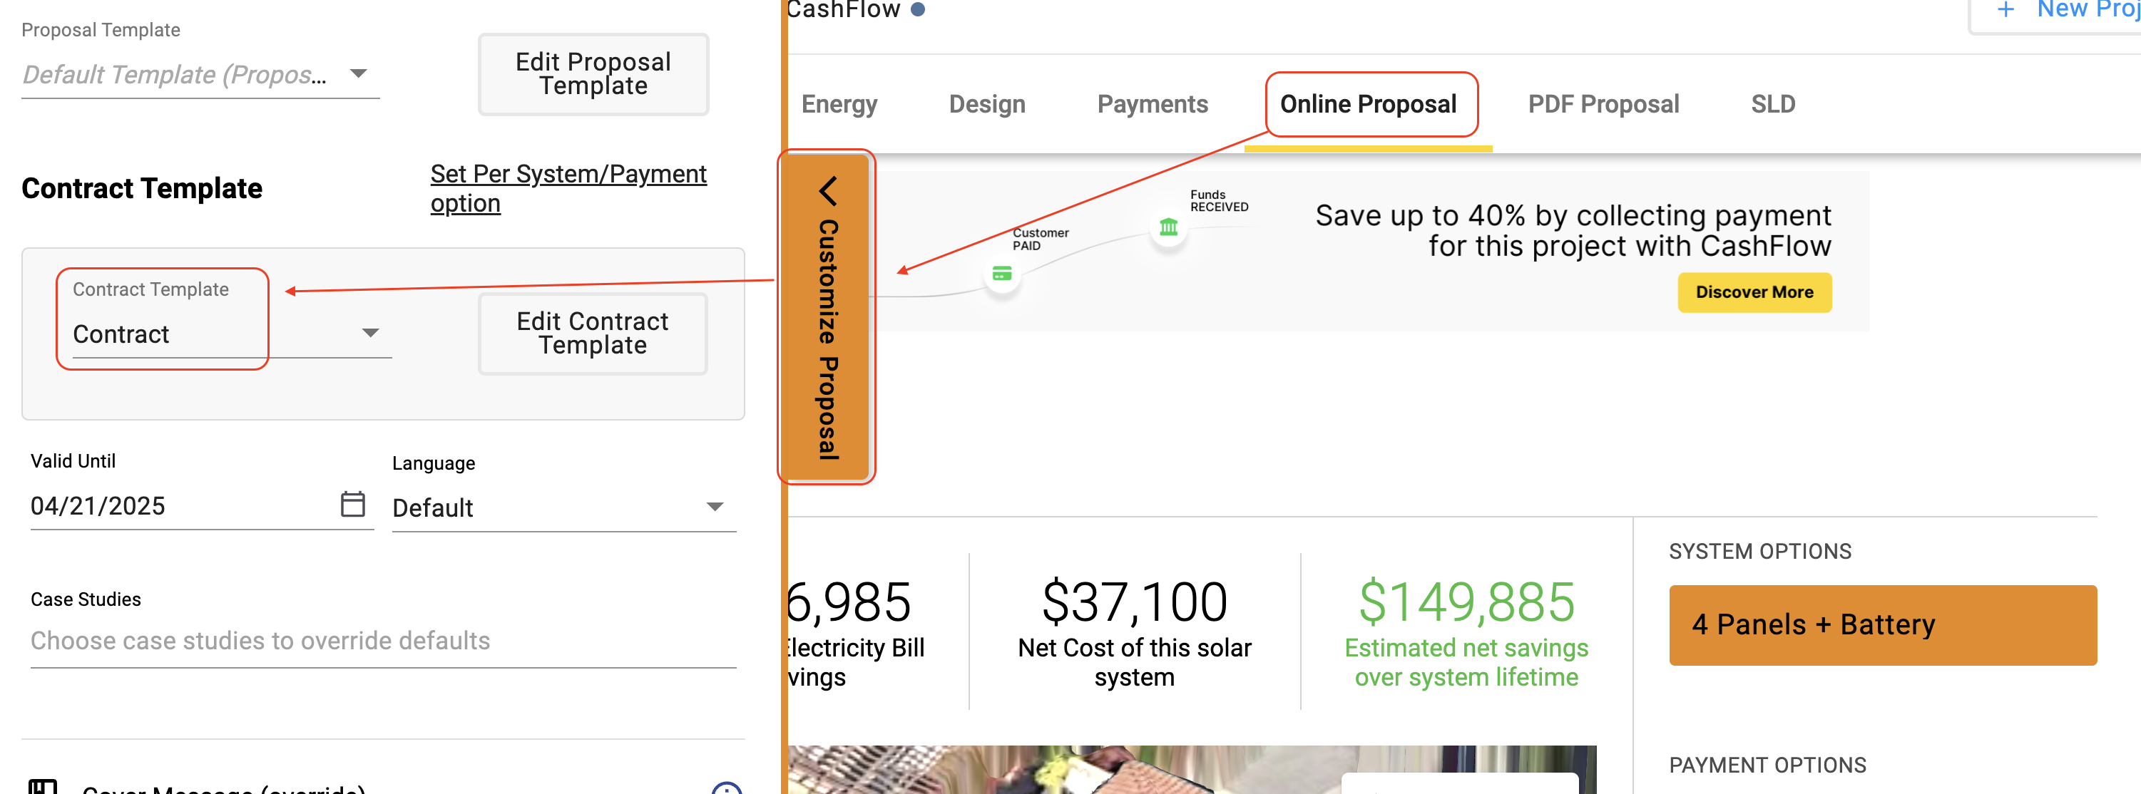Click the plus icon beside New Project
This screenshot has height=794, width=2141.
point(2005,10)
